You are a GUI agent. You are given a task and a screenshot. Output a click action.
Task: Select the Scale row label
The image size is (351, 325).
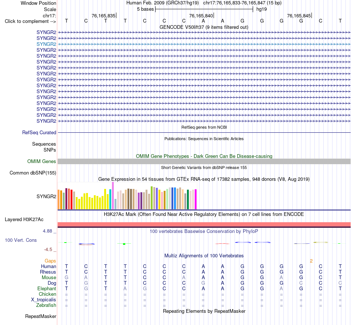coord(50,9)
